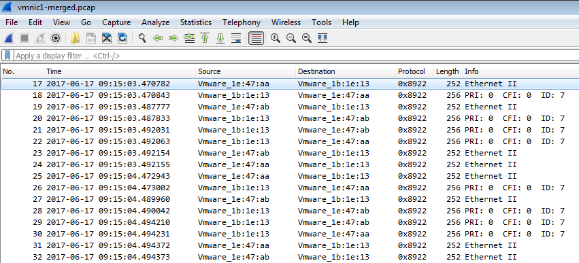This screenshot has width=579, height=263.
Task: Select packet 28 row
Action: (x=290, y=211)
